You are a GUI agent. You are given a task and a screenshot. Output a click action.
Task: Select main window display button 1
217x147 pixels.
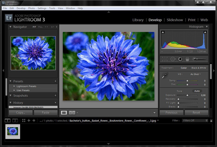click(8, 121)
